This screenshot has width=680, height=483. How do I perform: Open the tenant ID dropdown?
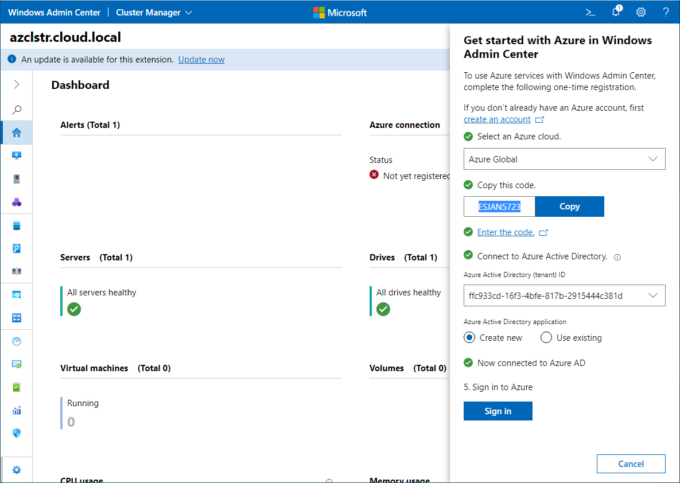(x=564, y=295)
